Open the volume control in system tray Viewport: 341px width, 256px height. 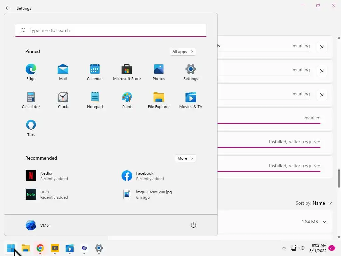tap(302, 248)
